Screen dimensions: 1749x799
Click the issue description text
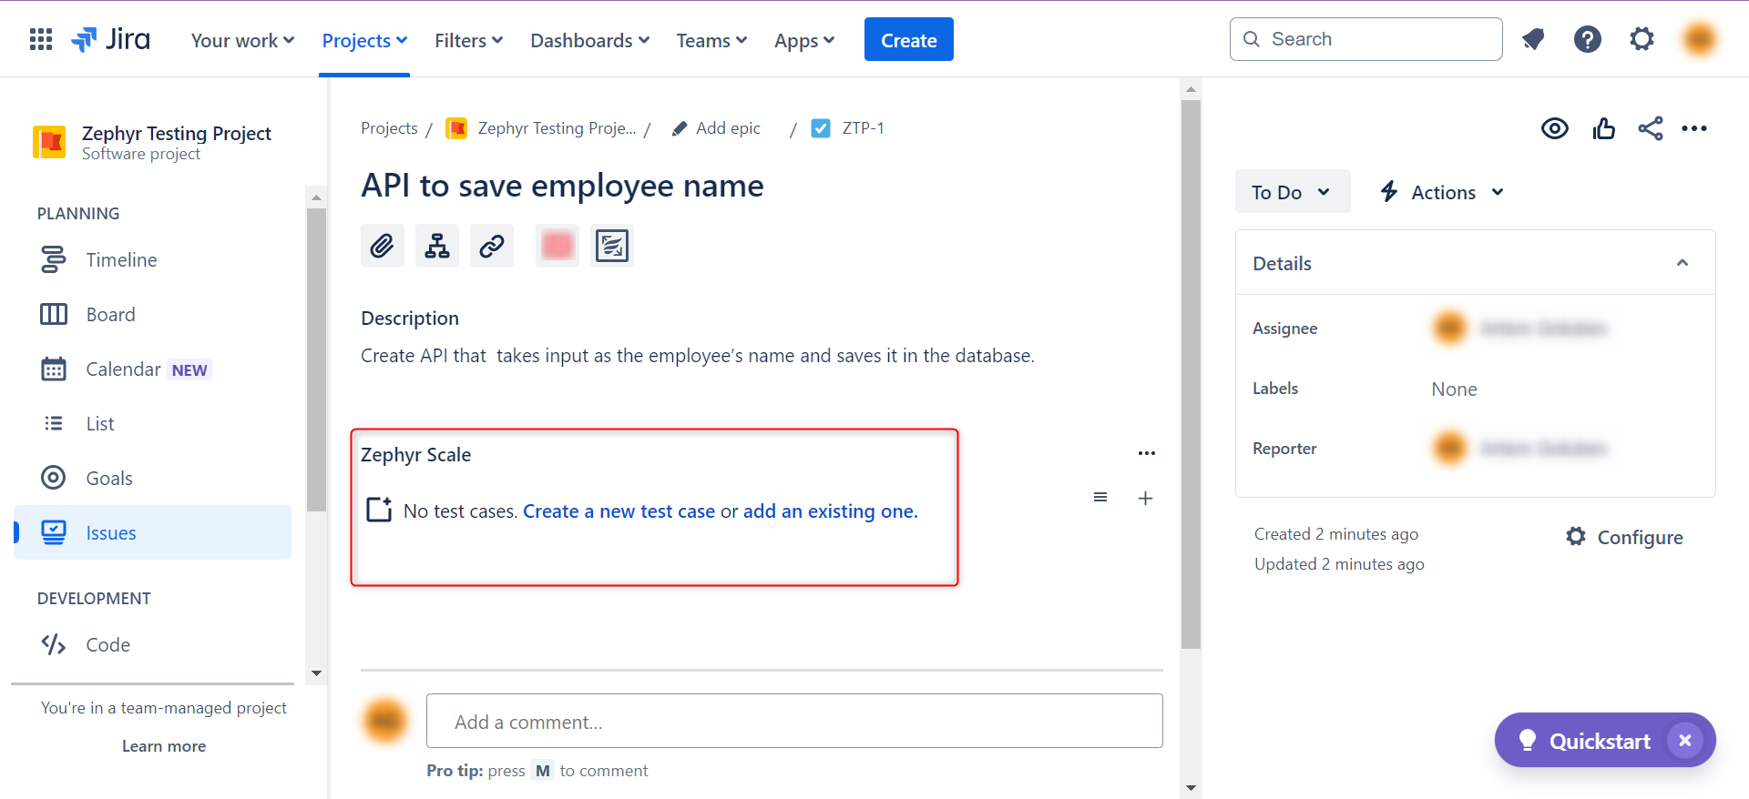(x=698, y=356)
